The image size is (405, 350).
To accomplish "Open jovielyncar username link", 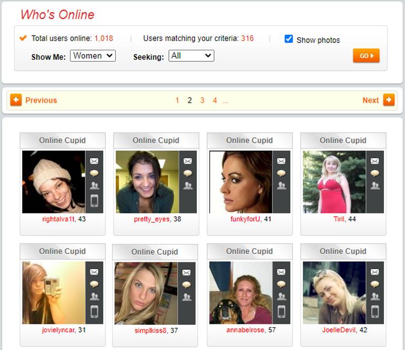I will tap(58, 330).
